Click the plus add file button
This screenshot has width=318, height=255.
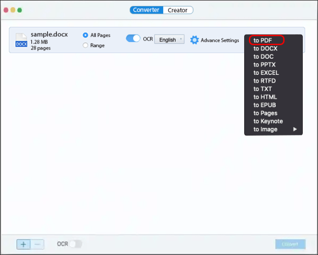tap(24, 244)
